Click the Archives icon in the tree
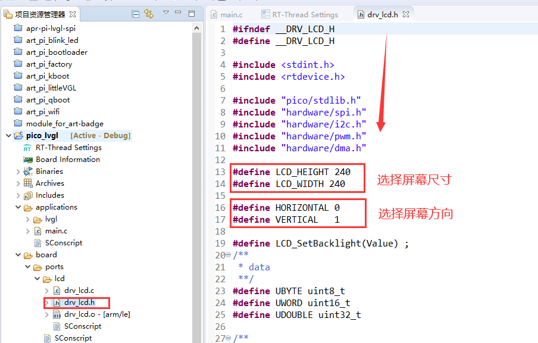This screenshot has width=538, height=343. [27, 183]
